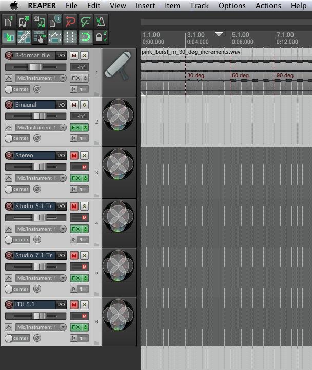
Task: Open the Track menu
Action: [199, 6]
